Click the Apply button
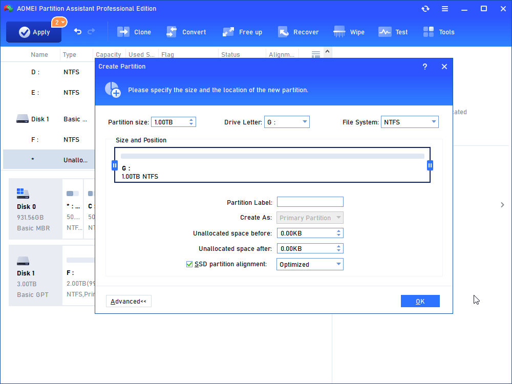 [34, 32]
